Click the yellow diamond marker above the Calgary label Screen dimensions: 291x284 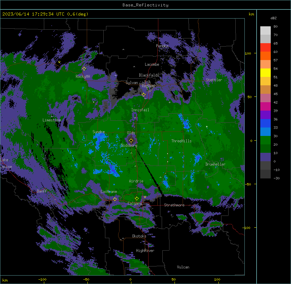point(137,199)
